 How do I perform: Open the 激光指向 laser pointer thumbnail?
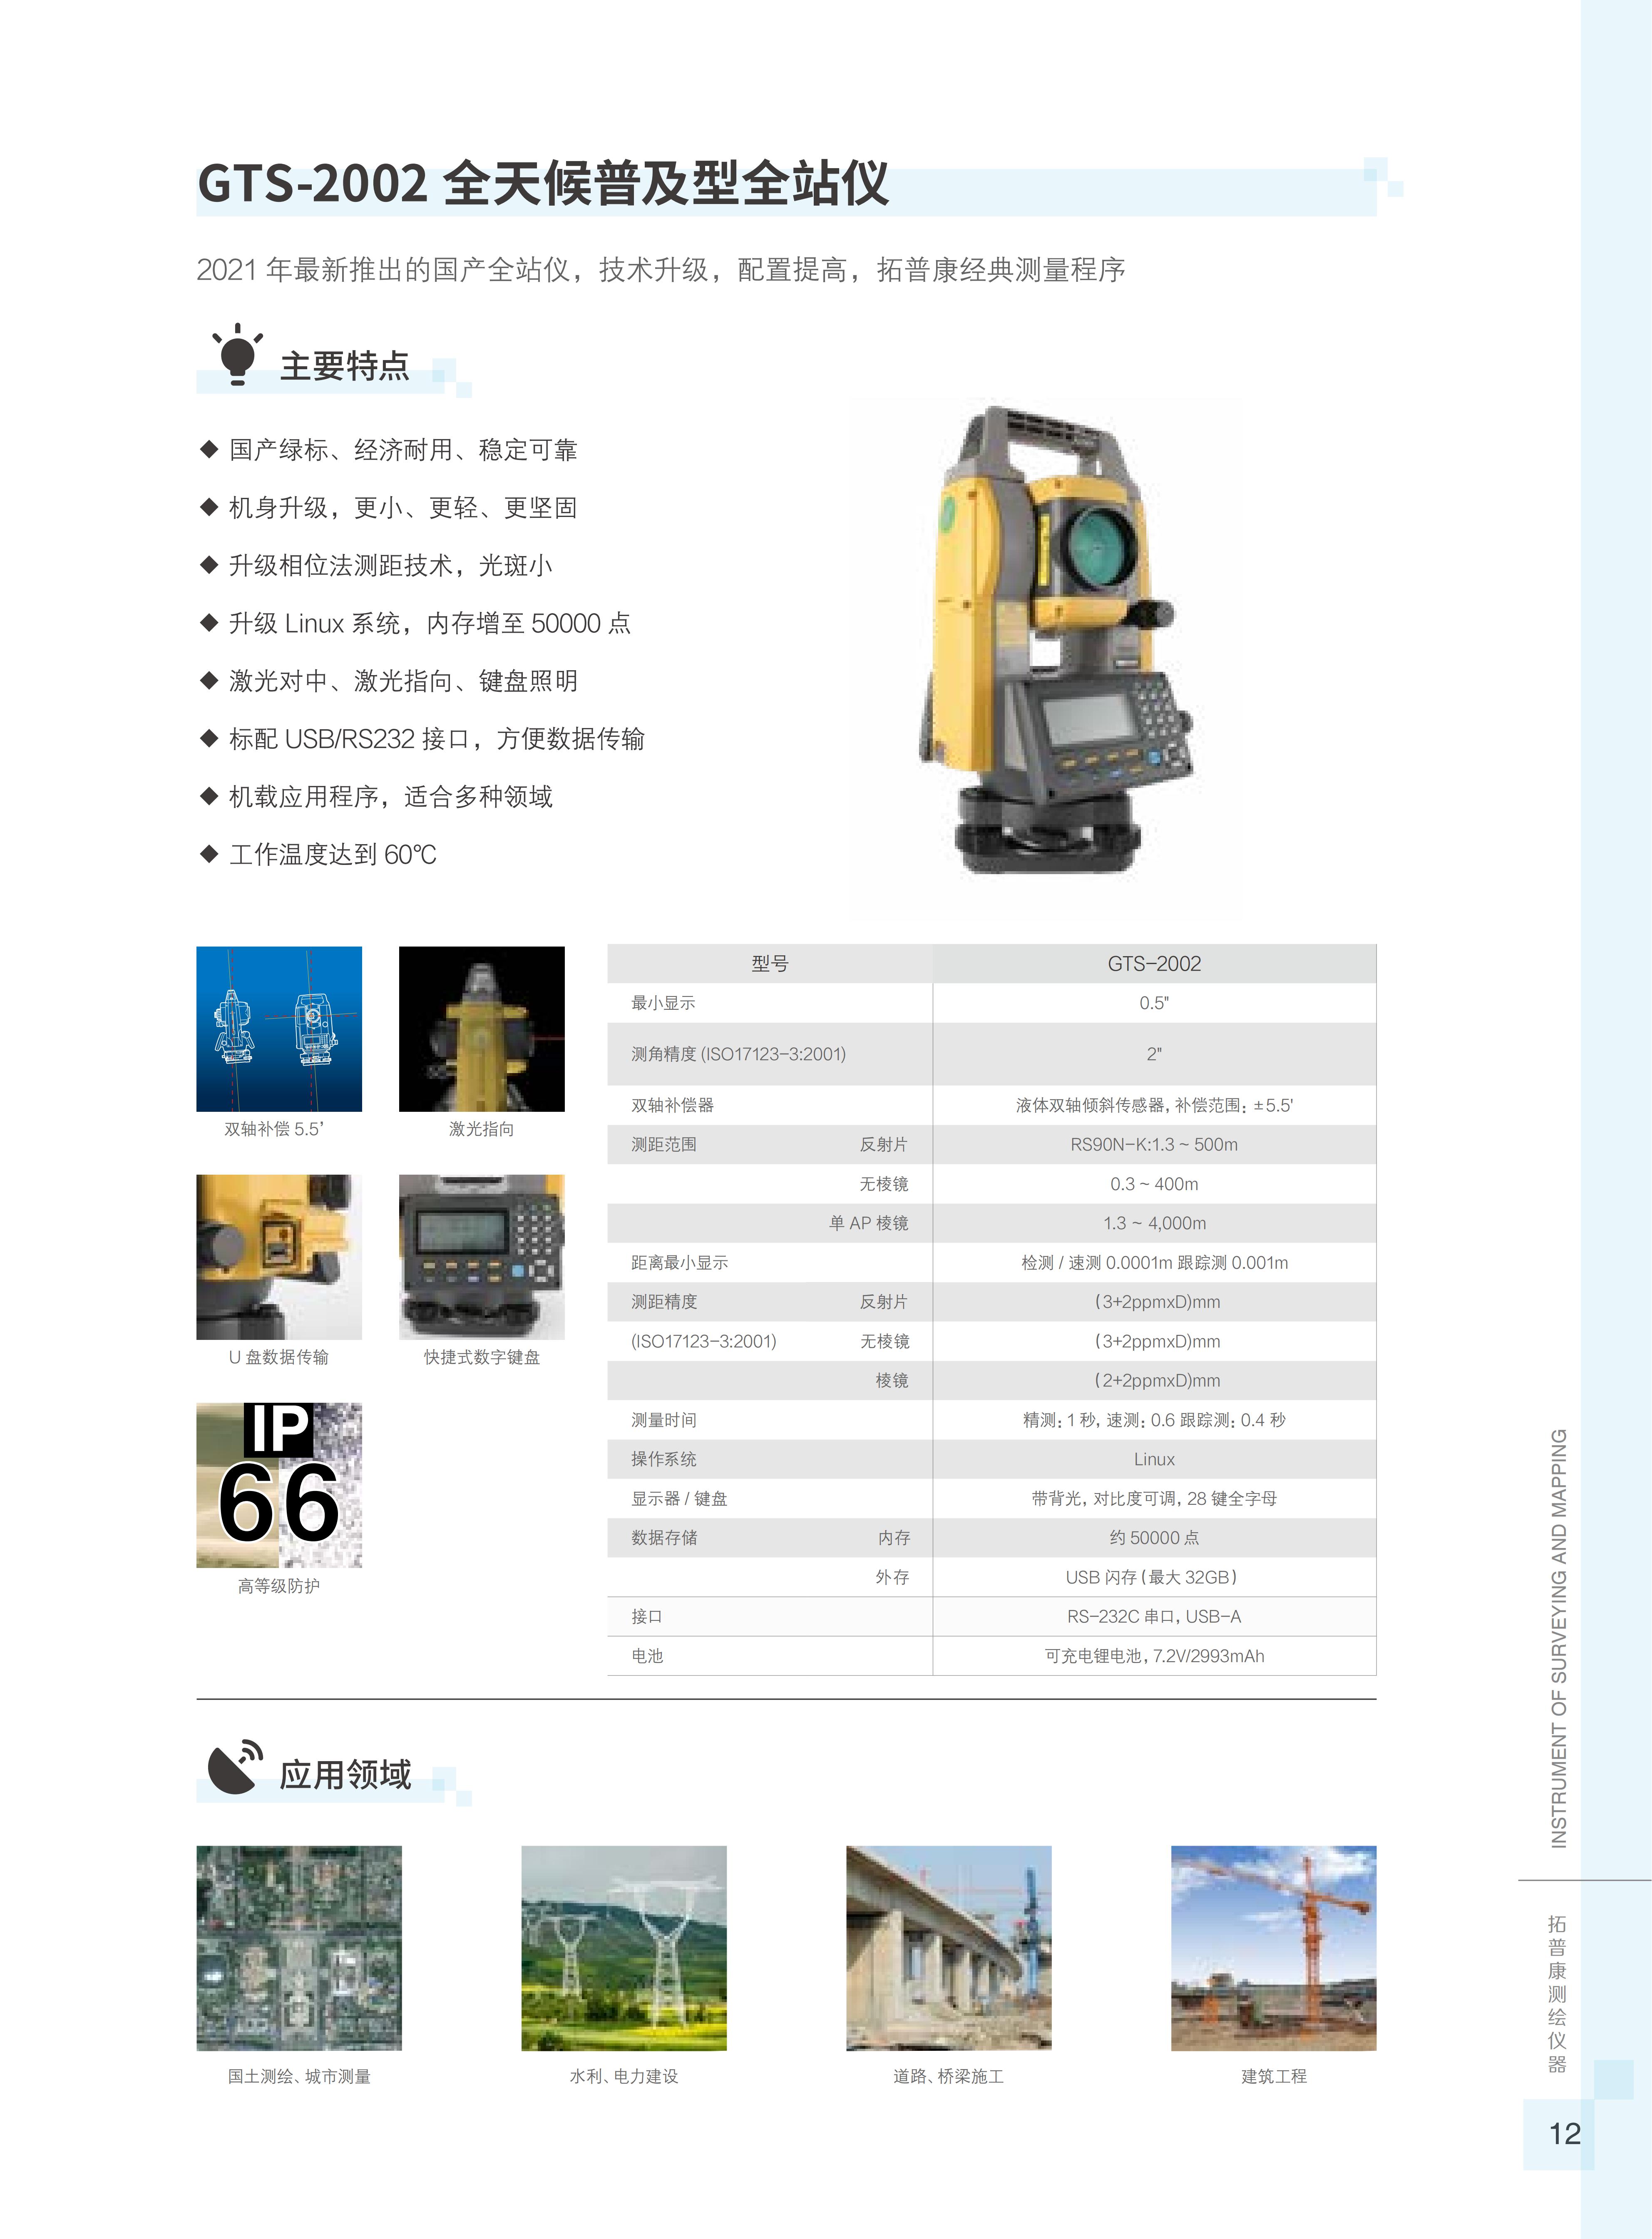click(481, 1028)
